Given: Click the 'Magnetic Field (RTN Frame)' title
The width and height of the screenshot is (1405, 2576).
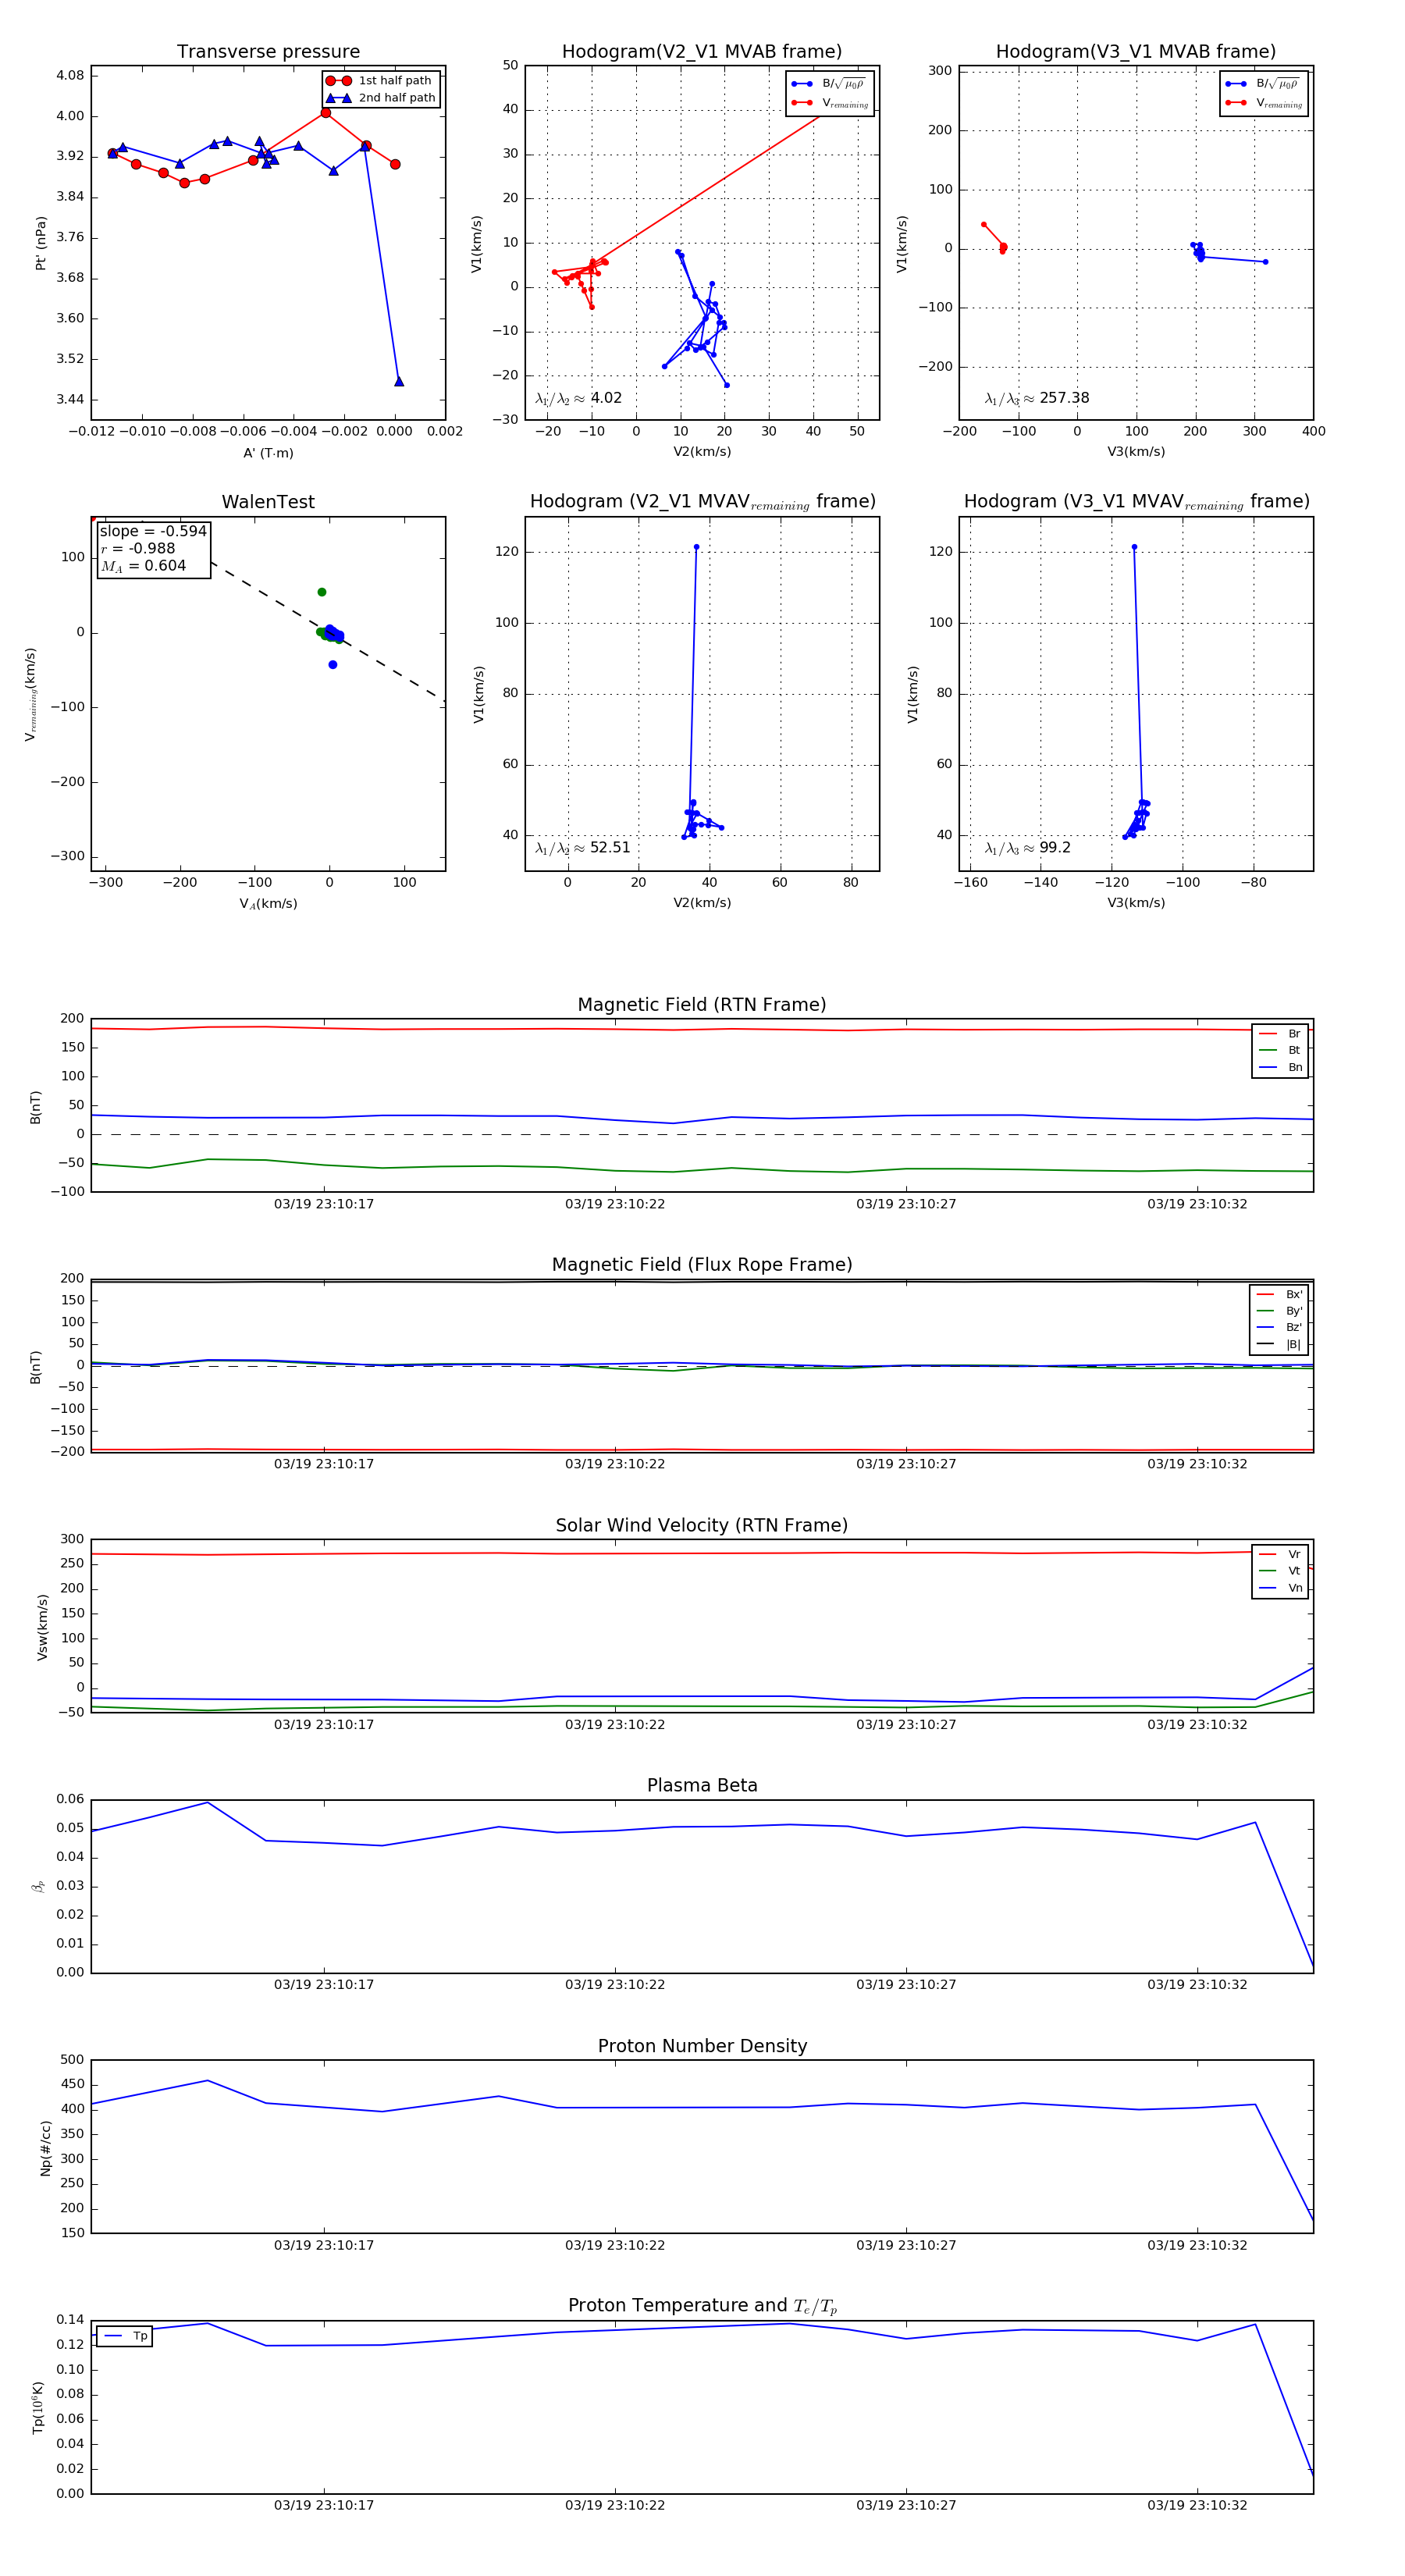Looking at the screenshot, I should click(x=702, y=1005).
